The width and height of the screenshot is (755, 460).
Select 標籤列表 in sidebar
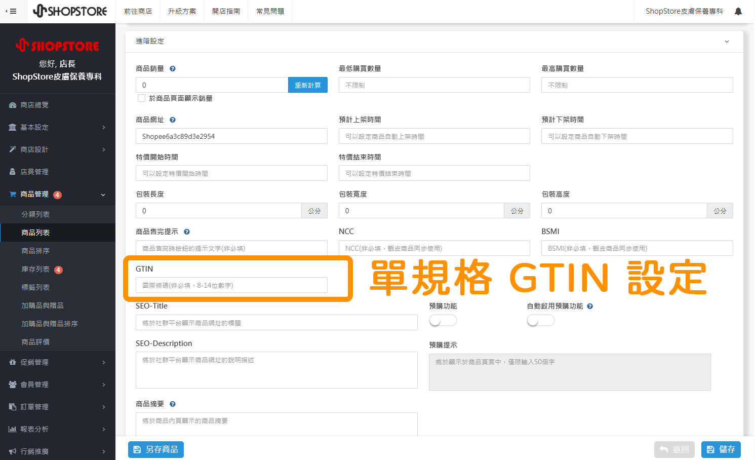[x=58, y=287]
